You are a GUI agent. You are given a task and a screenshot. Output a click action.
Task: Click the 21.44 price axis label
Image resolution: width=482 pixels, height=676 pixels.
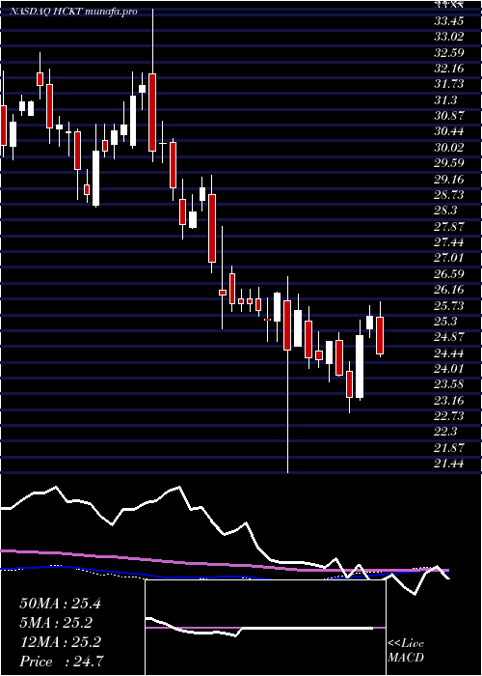point(449,464)
